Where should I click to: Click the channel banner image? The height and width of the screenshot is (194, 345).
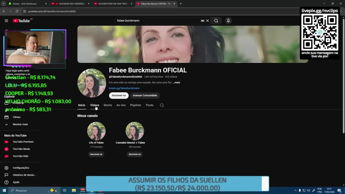192,44
